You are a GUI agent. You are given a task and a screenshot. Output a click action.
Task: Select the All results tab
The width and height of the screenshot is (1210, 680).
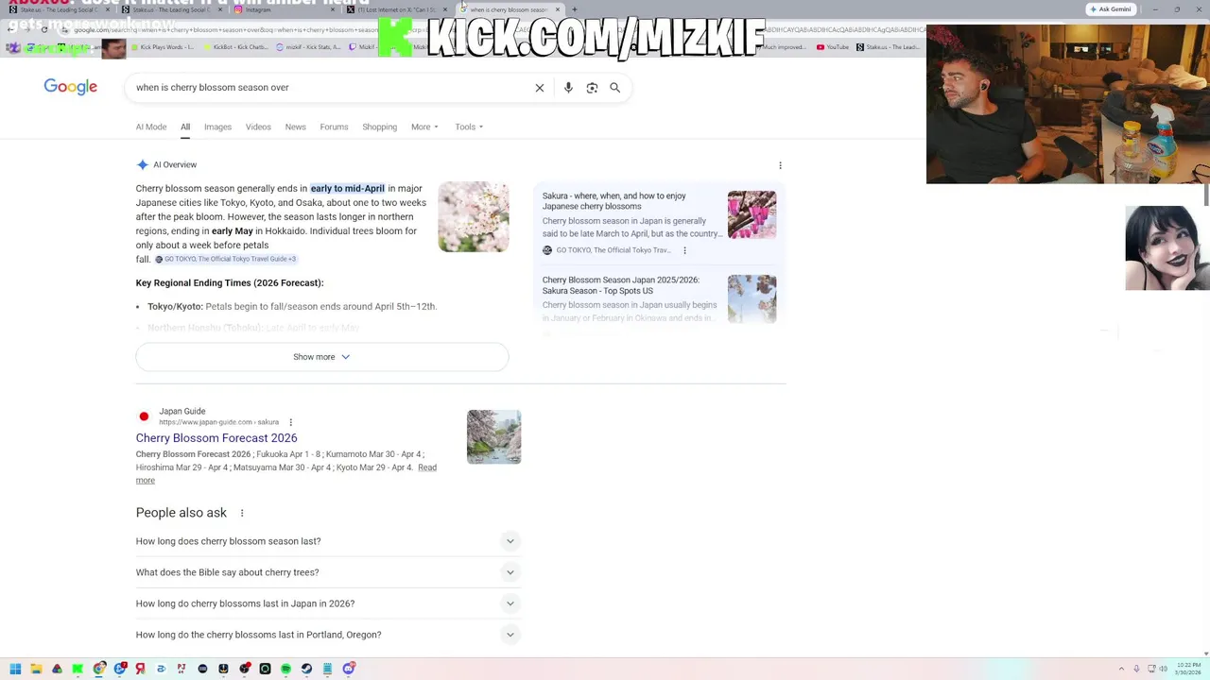[185, 127]
